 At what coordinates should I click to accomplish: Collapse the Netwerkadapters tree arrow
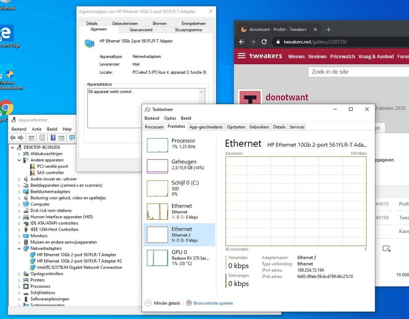[x=19, y=248]
